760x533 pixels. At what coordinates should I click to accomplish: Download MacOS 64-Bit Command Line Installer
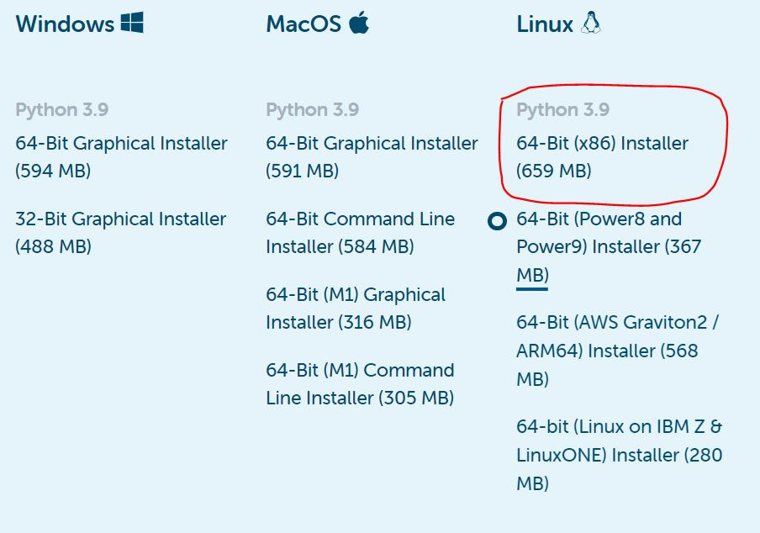click(x=360, y=233)
